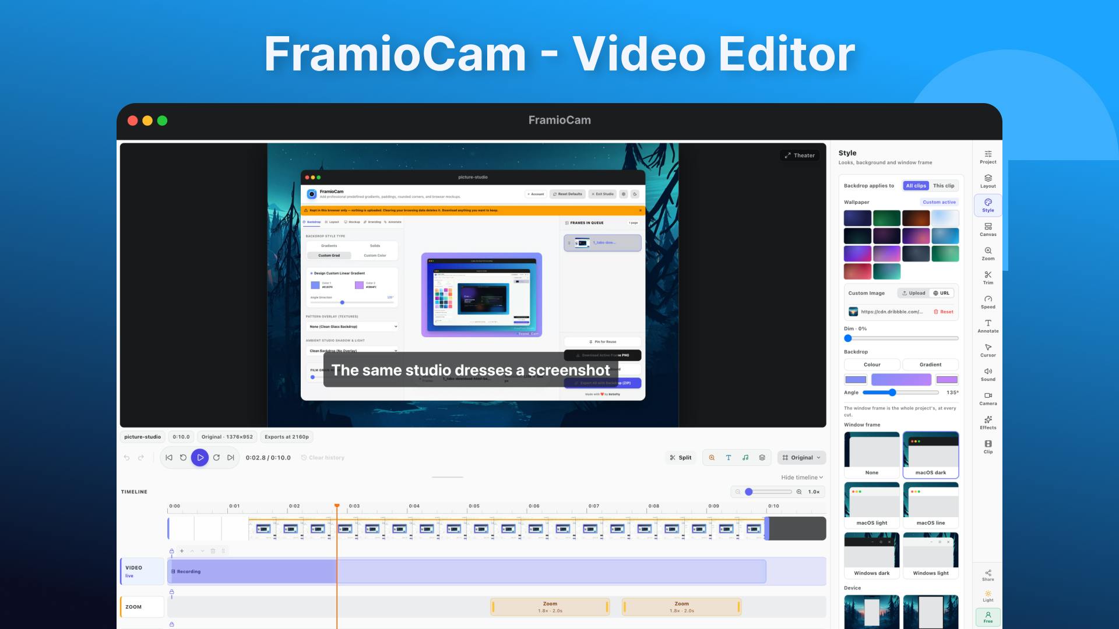This screenshot has width=1119, height=629.
Task: Enter Theater mode
Action: pos(800,156)
